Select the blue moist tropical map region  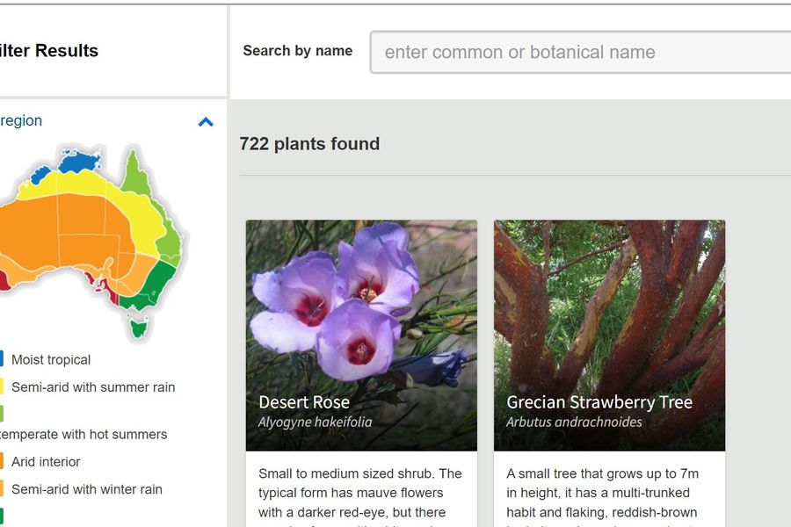click(x=77, y=162)
